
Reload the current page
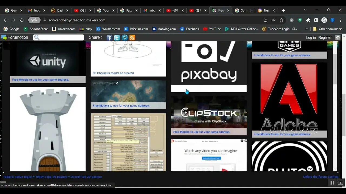pyautogui.click(x=22, y=20)
